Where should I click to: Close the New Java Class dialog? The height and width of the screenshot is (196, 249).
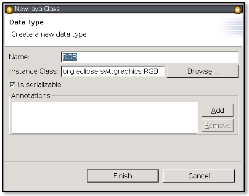pos(237,10)
